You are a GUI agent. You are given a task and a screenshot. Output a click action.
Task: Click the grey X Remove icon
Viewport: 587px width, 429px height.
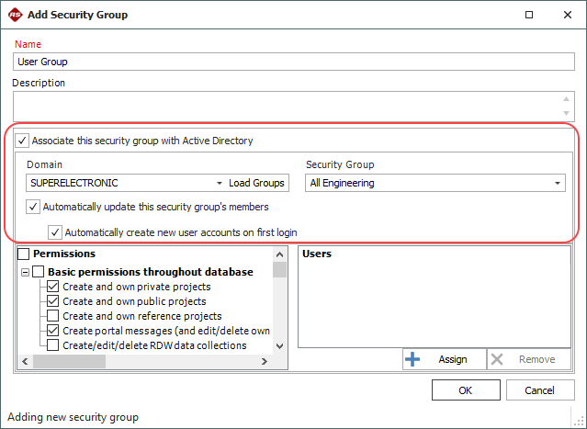pyautogui.click(x=497, y=359)
